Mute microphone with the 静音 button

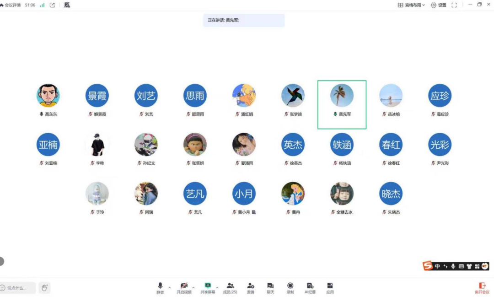160,287
